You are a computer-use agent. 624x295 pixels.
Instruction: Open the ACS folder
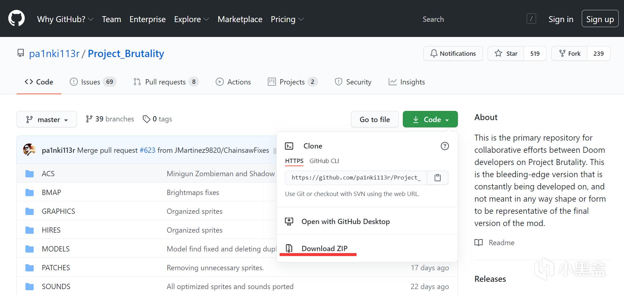tap(48, 174)
